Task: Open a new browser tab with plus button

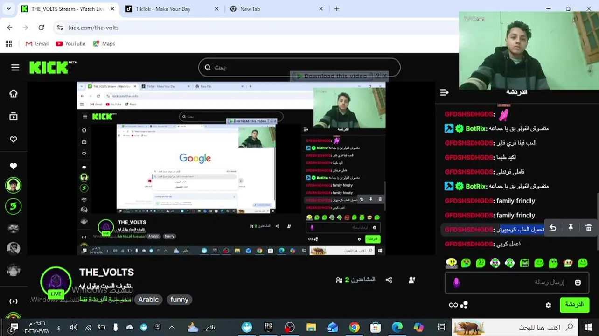Action: tap(337, 9)
